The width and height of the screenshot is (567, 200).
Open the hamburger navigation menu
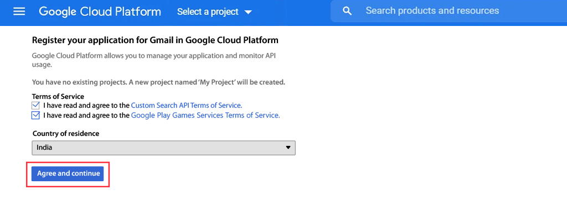(x=19, y=12)
